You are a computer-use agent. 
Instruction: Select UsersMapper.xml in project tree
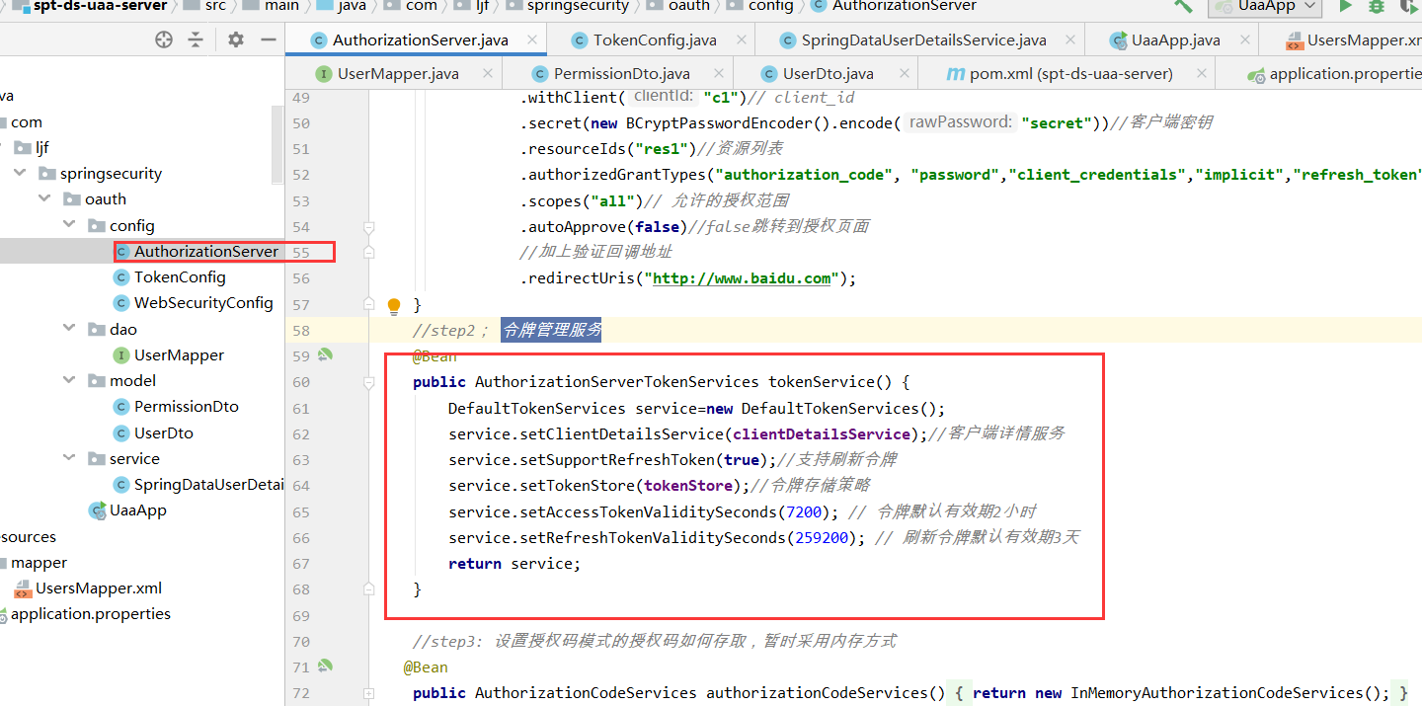click(x=89, y=588)
